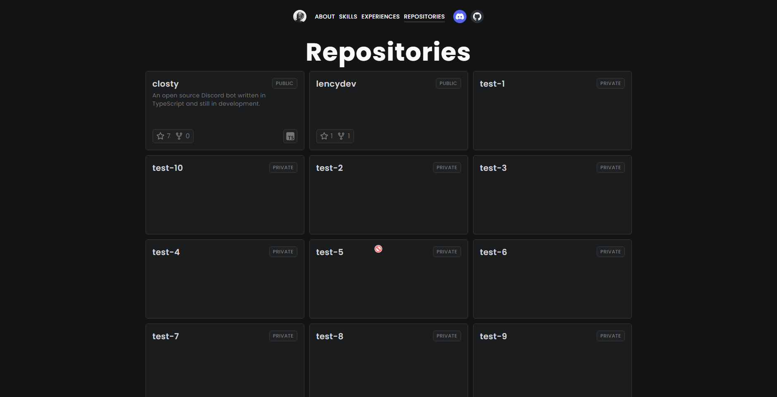
Task: Open the EXPERIENCES page link
Action: tap(380, 17)
